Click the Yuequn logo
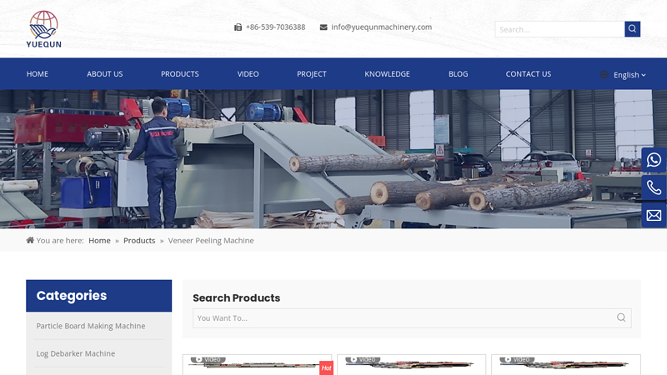Screen dimensions: 667x375 point(44,29)
